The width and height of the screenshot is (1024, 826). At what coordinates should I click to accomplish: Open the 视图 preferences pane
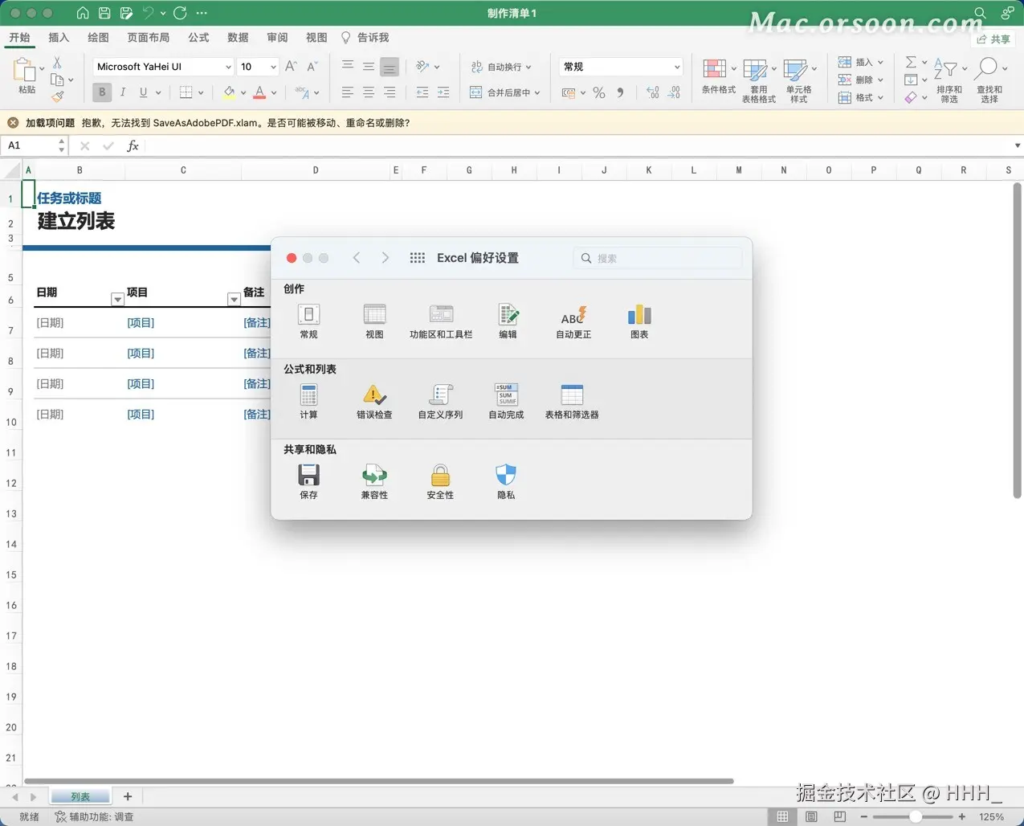374,321
